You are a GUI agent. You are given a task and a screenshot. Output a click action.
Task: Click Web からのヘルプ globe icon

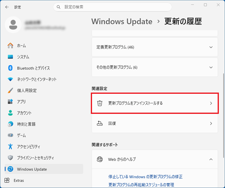(x=99, y=159)
